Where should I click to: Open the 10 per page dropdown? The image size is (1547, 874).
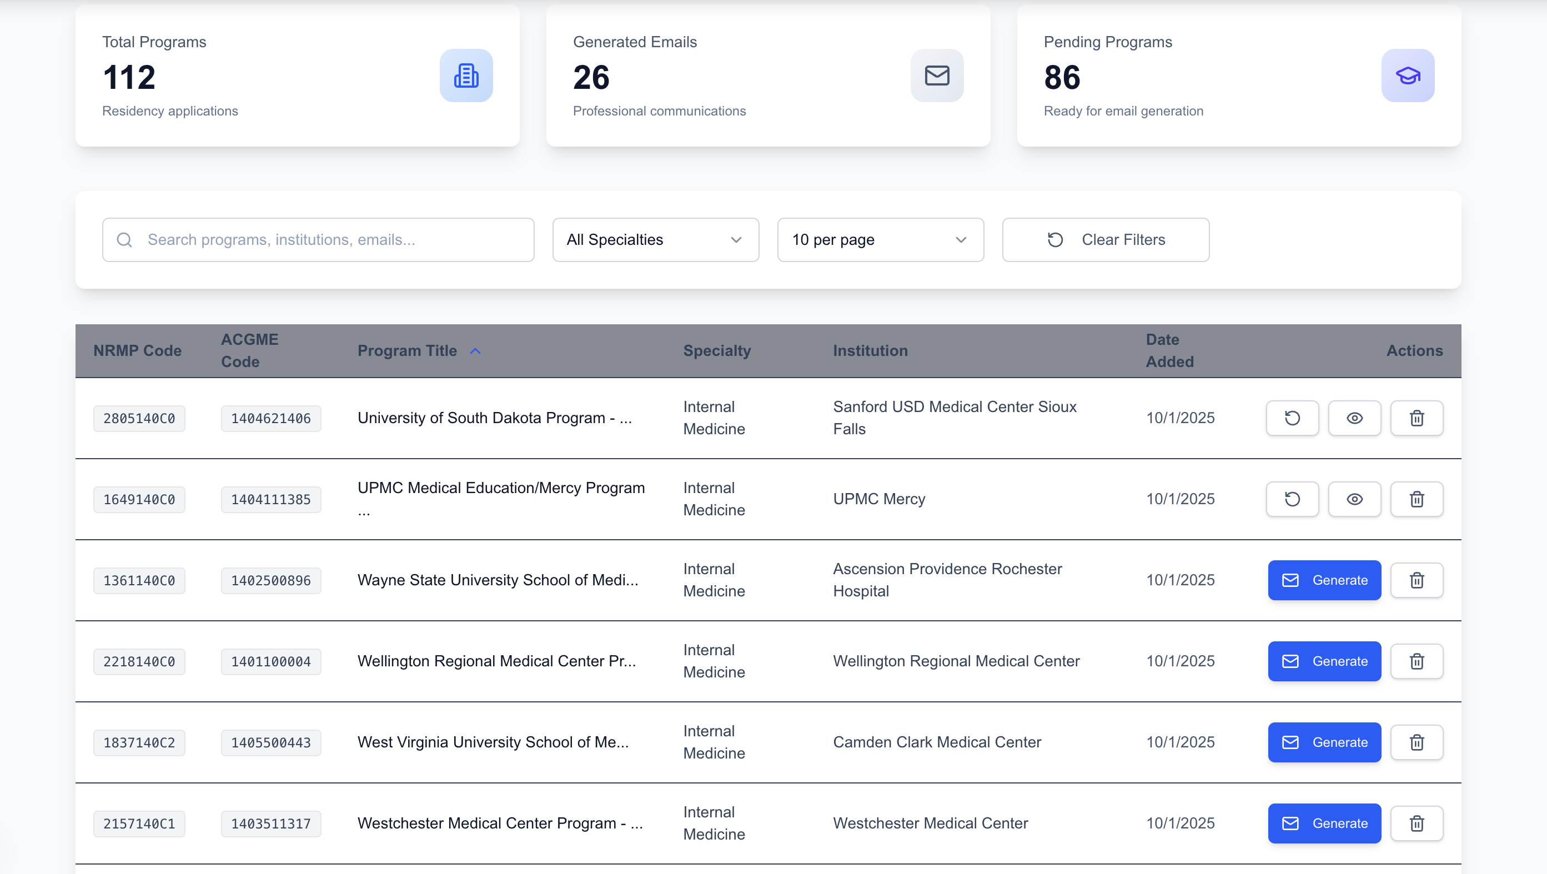(880, 239)
